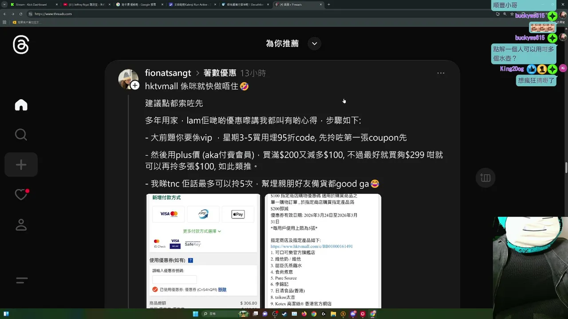568x319 pixels.
Task: Switch to the Kalenji Run Active tab
Action: (x=192, y=4)
